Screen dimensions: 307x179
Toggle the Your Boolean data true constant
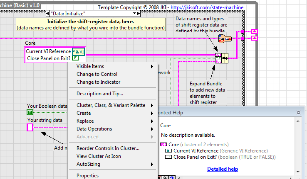tap(30, 112)
